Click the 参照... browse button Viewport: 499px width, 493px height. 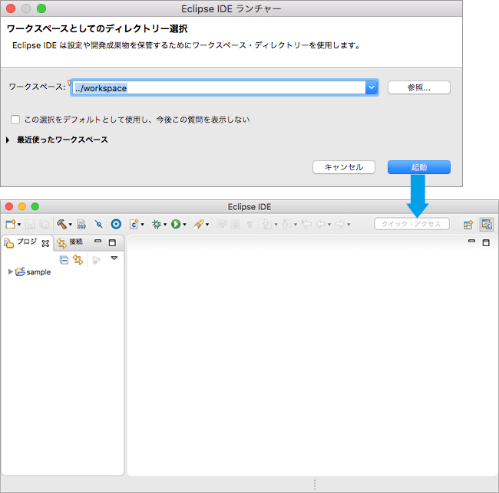(x=419, y=87)
